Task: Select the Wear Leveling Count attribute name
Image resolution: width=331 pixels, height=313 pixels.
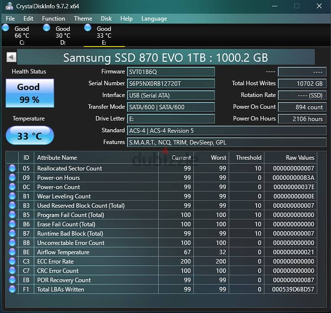Action: point(64,196)
